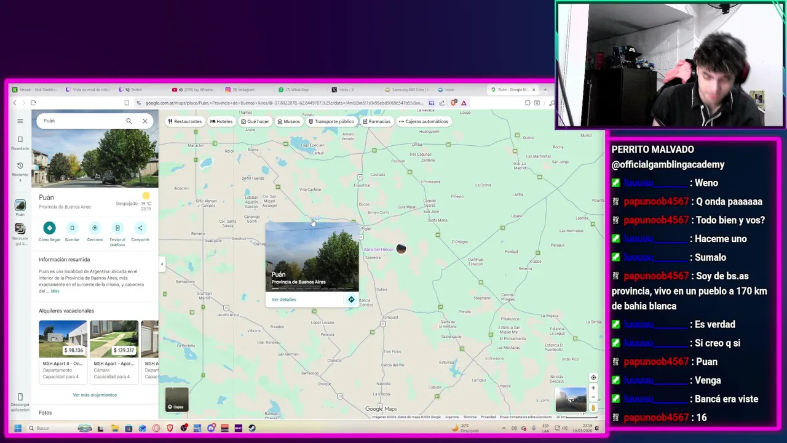Click Enviar al teléfono icon
Screen dimensions: 787x443
117,228
